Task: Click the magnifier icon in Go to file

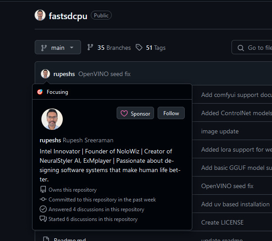Action: (240, 48)
